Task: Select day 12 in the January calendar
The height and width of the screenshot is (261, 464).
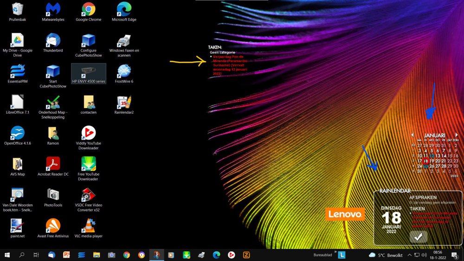Action: [432, 156]
